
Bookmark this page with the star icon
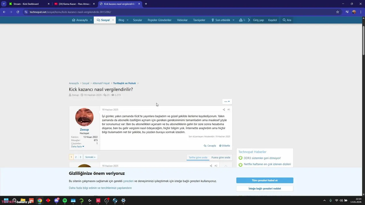[338, 12]
